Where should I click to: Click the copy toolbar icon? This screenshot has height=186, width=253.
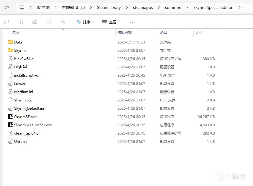pyautogui.click(x=6, y=22)
